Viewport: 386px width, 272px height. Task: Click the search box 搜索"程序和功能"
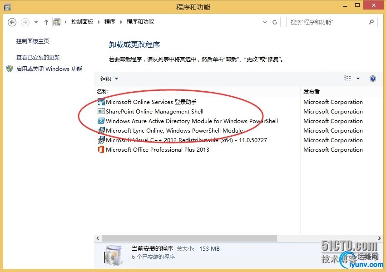[x=332, y=22]
